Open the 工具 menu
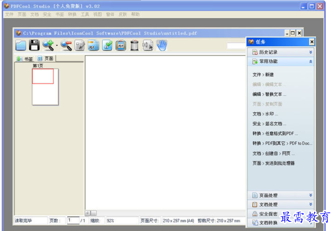 point(85,14)
